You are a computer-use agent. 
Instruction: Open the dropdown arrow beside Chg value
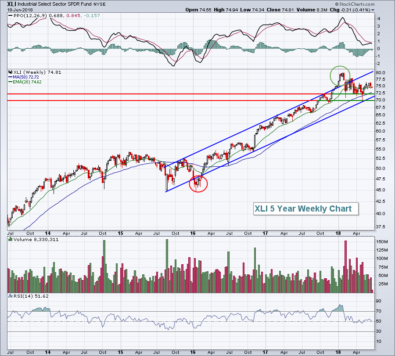click(x=373, y=10)
